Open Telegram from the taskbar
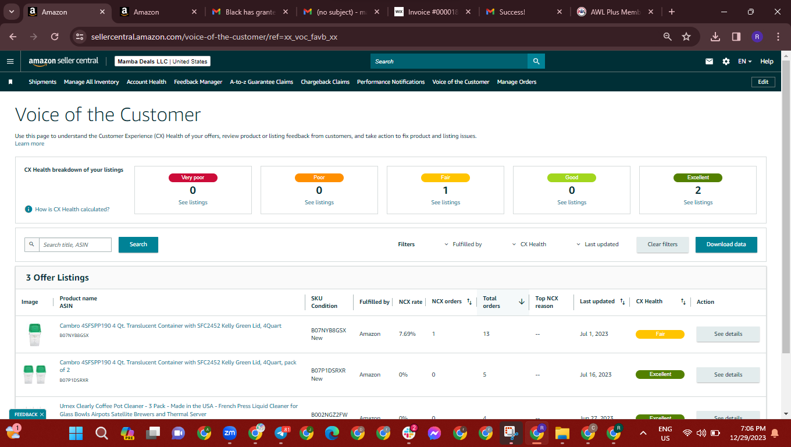This screenshot has width=791, height=447. (281, 433)
